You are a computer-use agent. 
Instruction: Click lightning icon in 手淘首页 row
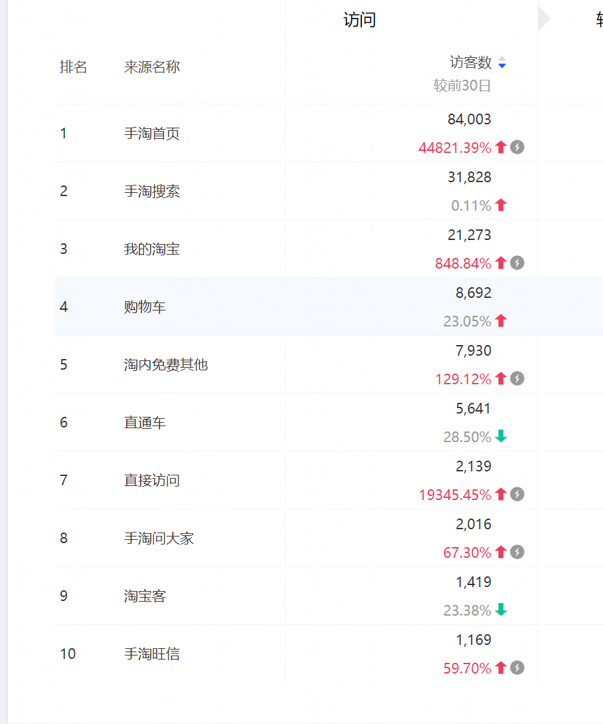(x=517, y=148)
